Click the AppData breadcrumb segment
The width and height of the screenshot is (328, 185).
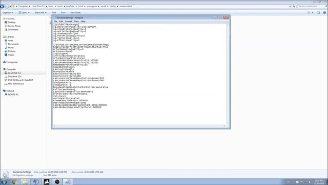pos(70,6)
